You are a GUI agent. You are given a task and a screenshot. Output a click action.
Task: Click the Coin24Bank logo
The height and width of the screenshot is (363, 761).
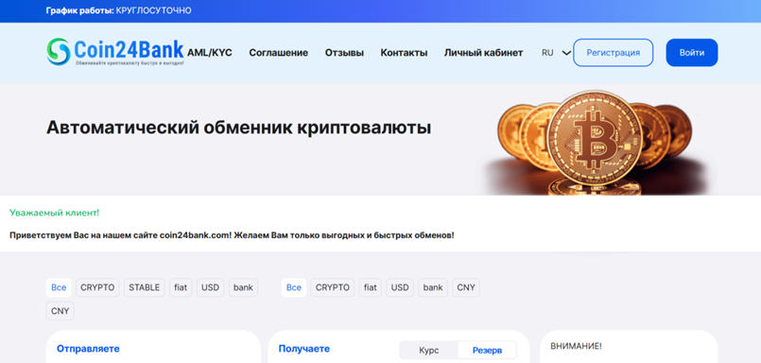click(x=115, y=51)
